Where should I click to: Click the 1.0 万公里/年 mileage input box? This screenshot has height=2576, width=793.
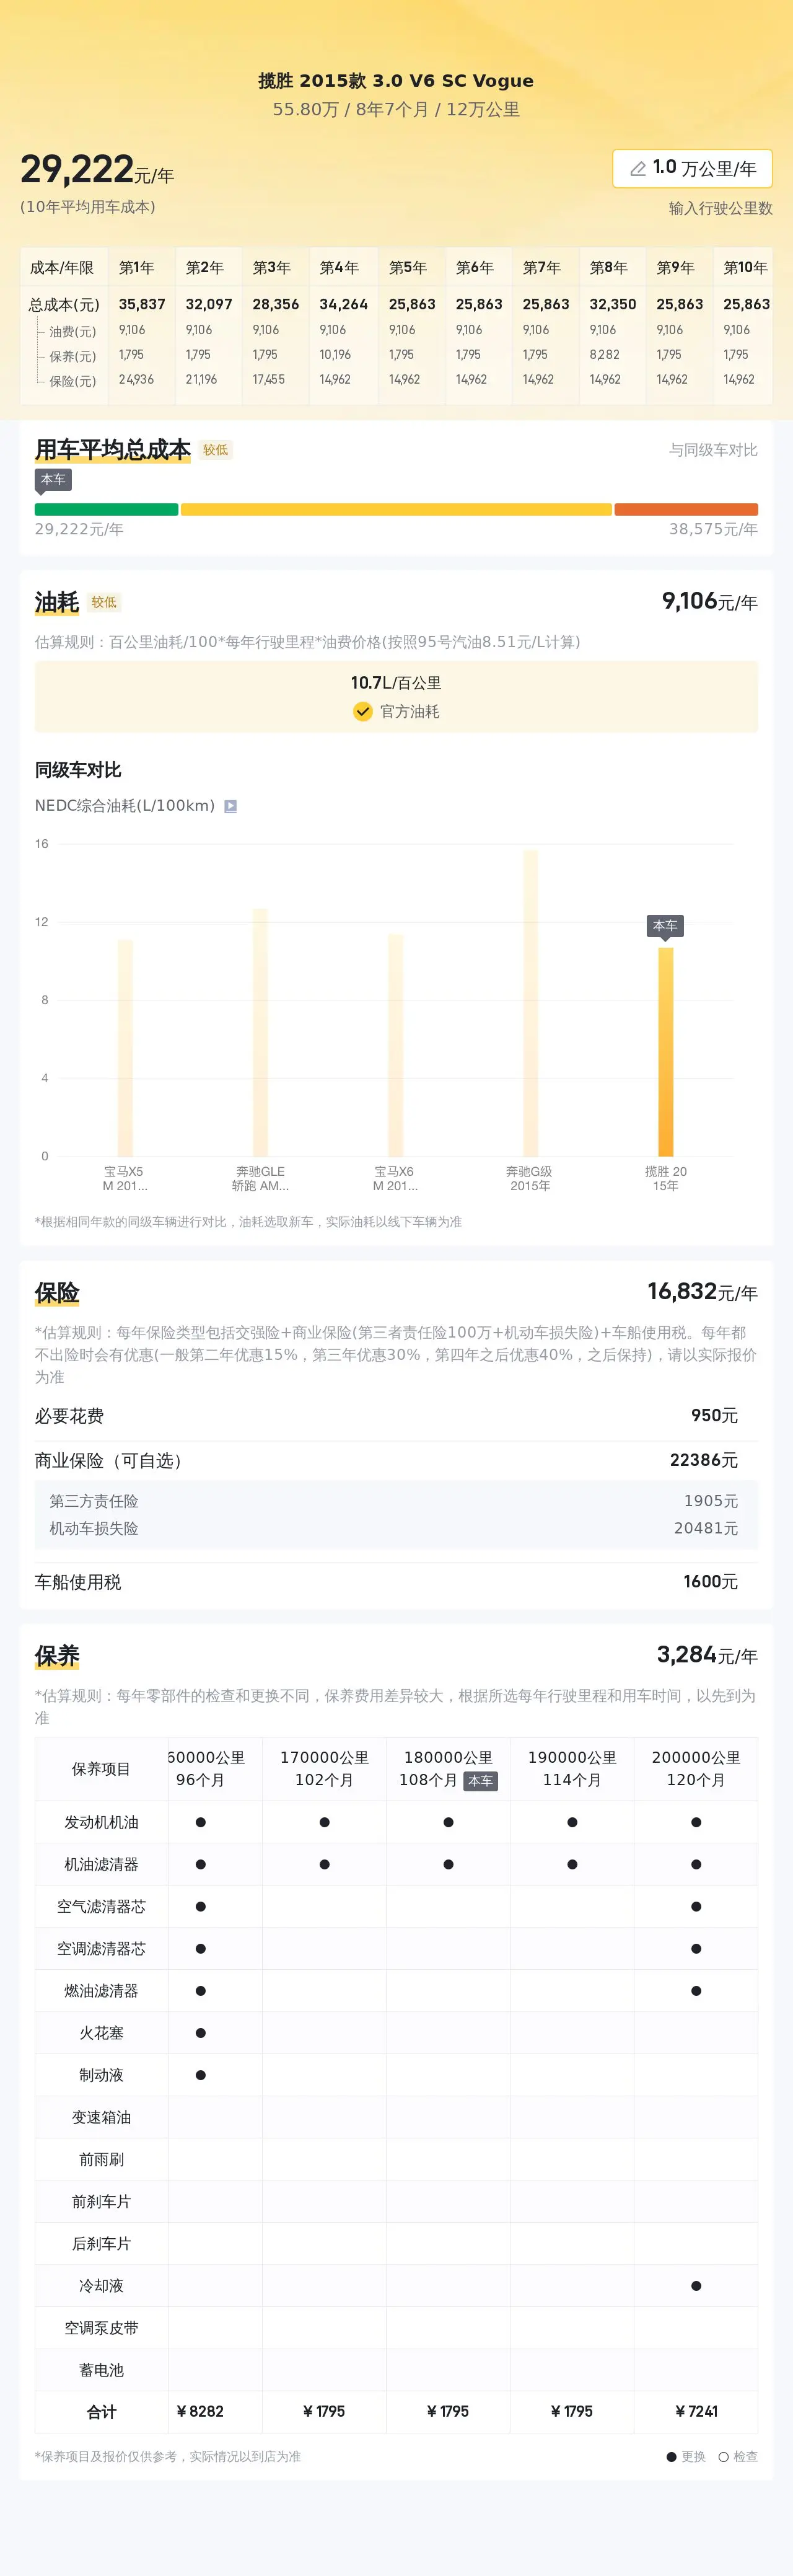click(692, 169)
